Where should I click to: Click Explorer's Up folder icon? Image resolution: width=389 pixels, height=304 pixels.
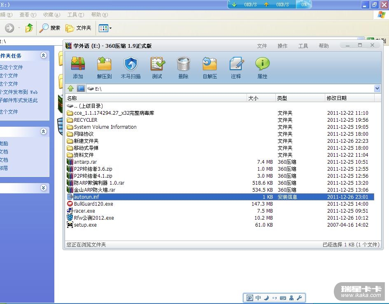click(29, 28)
